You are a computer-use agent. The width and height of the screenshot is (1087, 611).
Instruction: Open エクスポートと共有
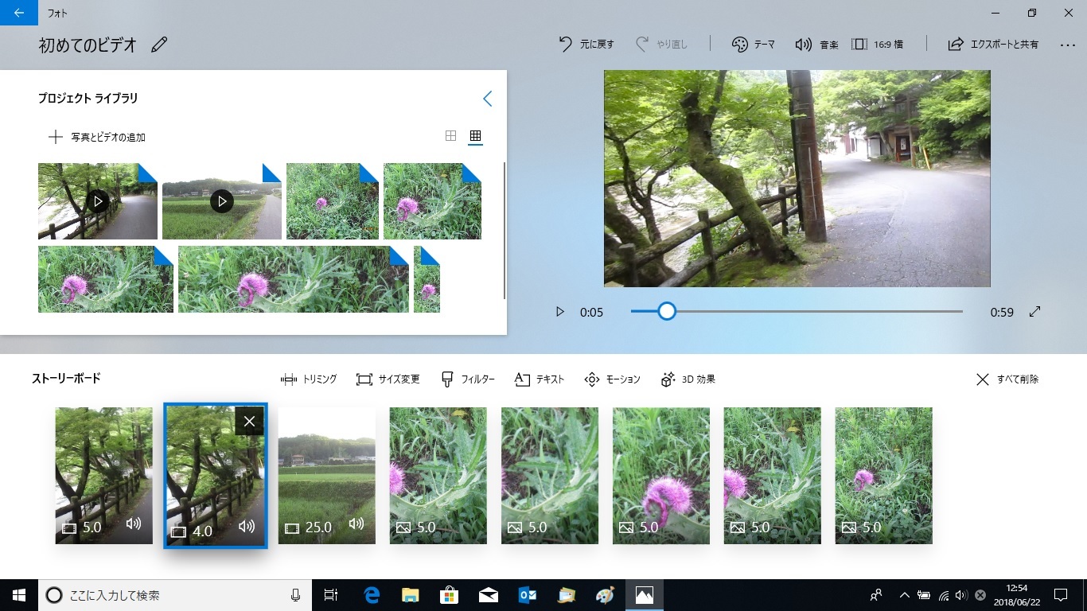click(x=993, y=45)
